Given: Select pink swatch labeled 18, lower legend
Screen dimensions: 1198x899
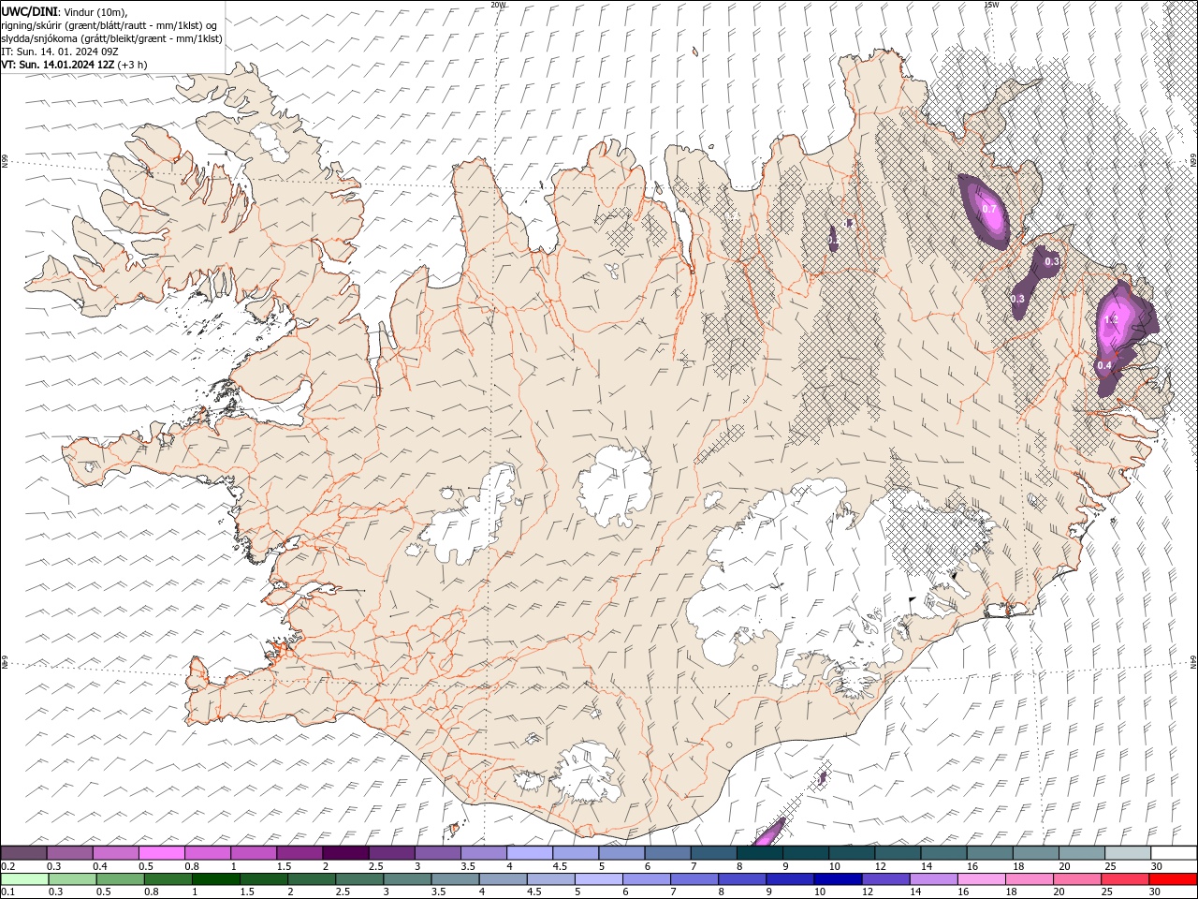Looking at the screenshot, I should click(1029, 879).
